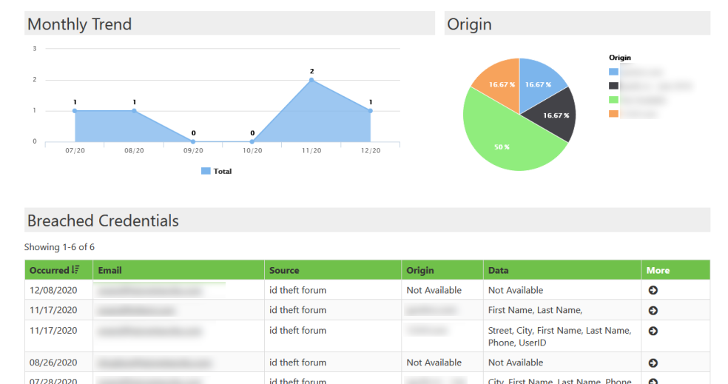
Task: Click the orange Origin legend swatch
Action: point(613,113)
